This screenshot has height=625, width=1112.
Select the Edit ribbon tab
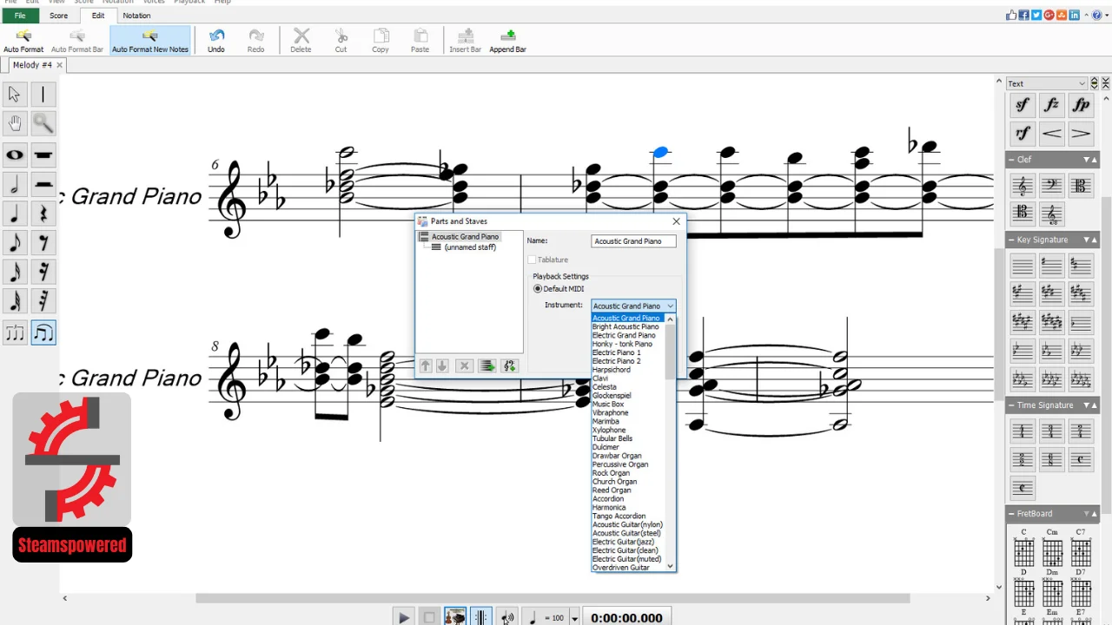(98, 16)
